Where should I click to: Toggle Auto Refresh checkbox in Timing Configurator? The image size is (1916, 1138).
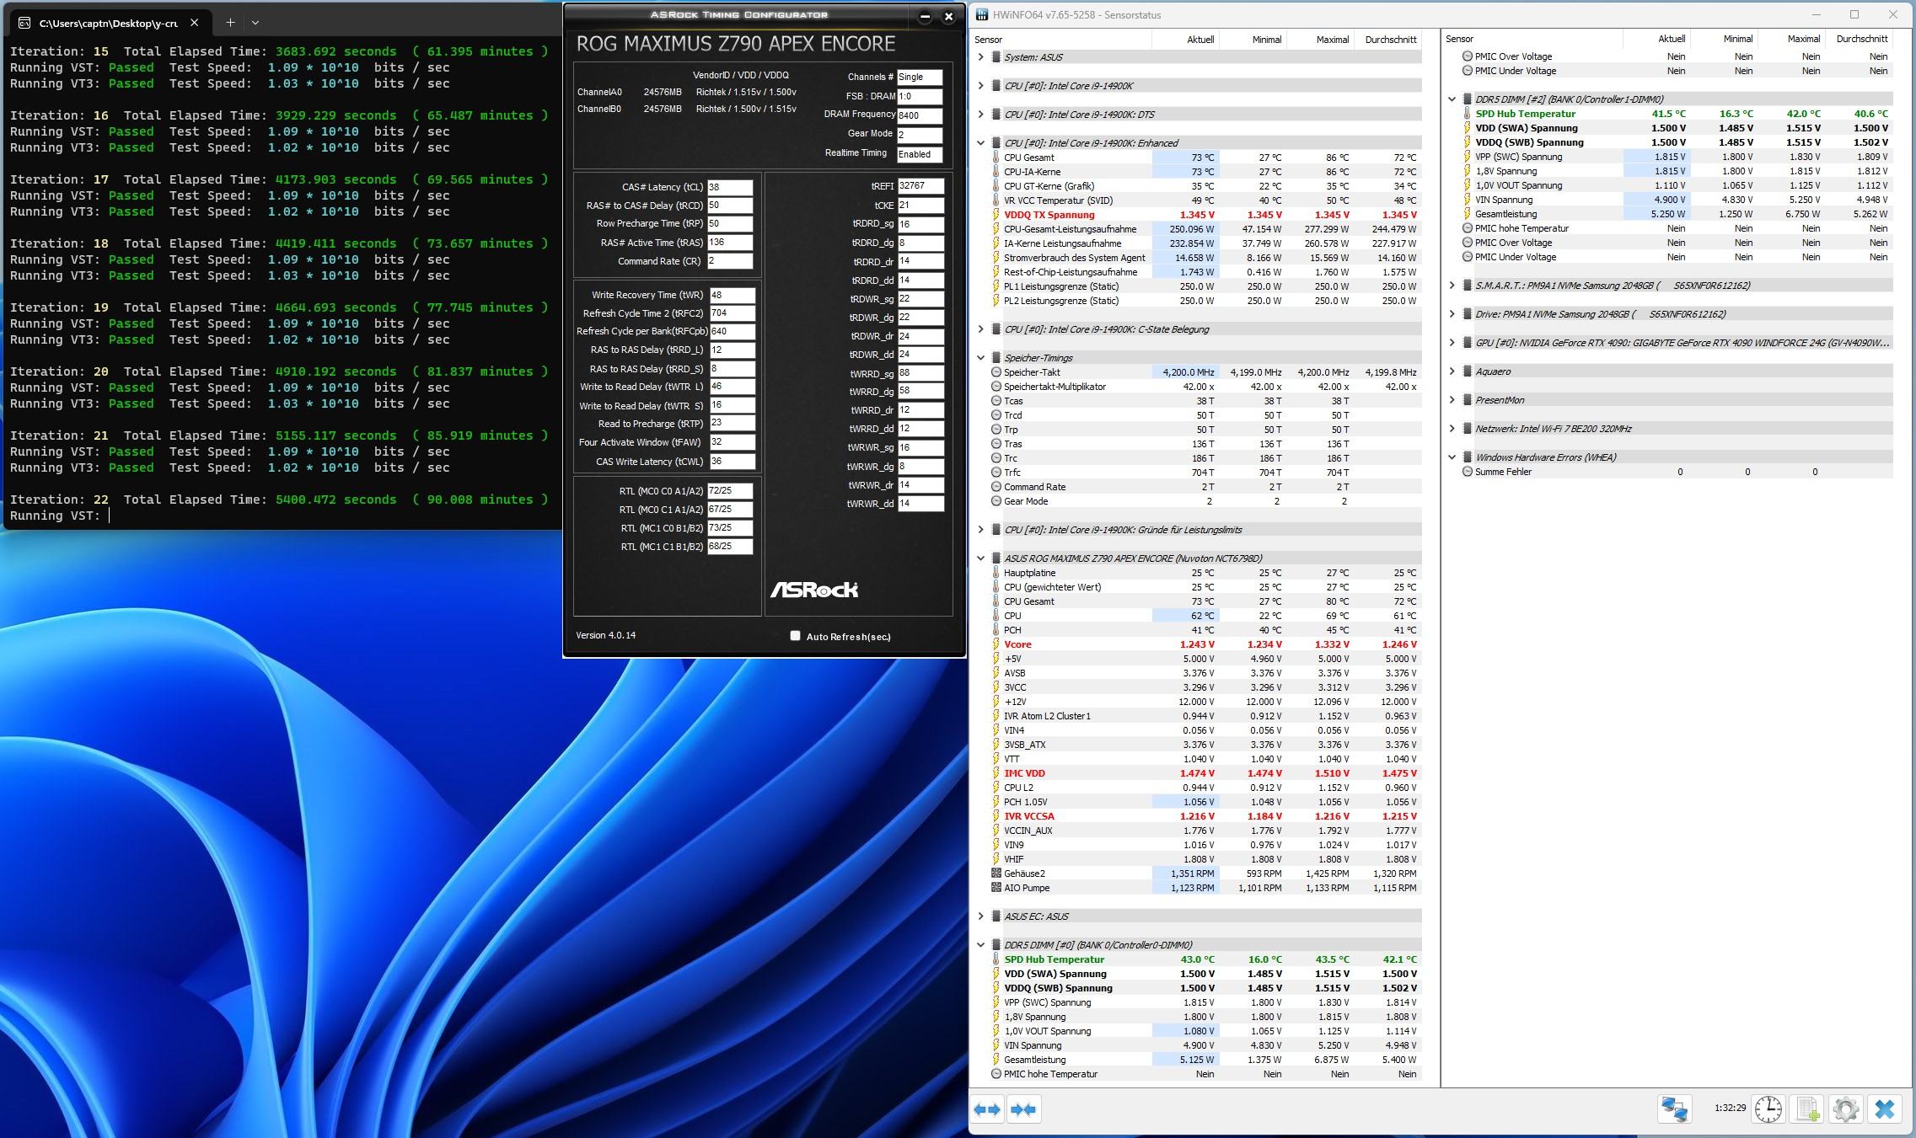point(795,636)
